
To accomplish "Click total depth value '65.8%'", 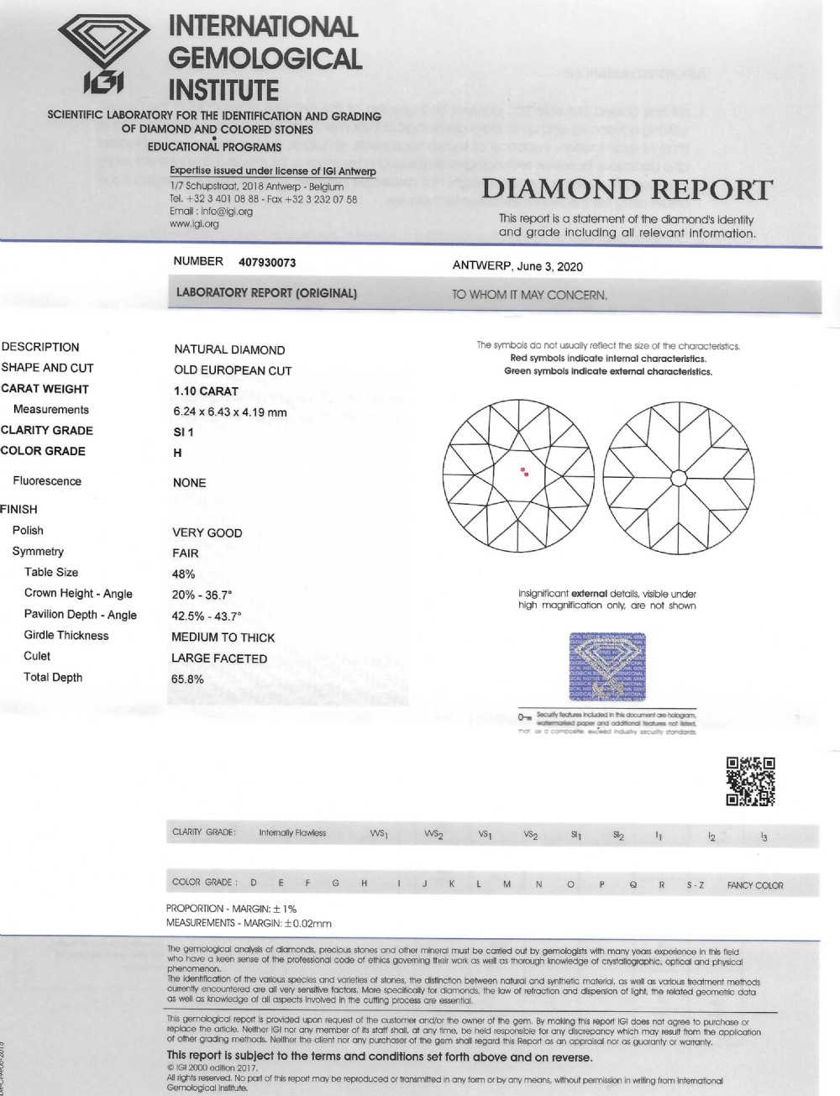I will 187,679.
